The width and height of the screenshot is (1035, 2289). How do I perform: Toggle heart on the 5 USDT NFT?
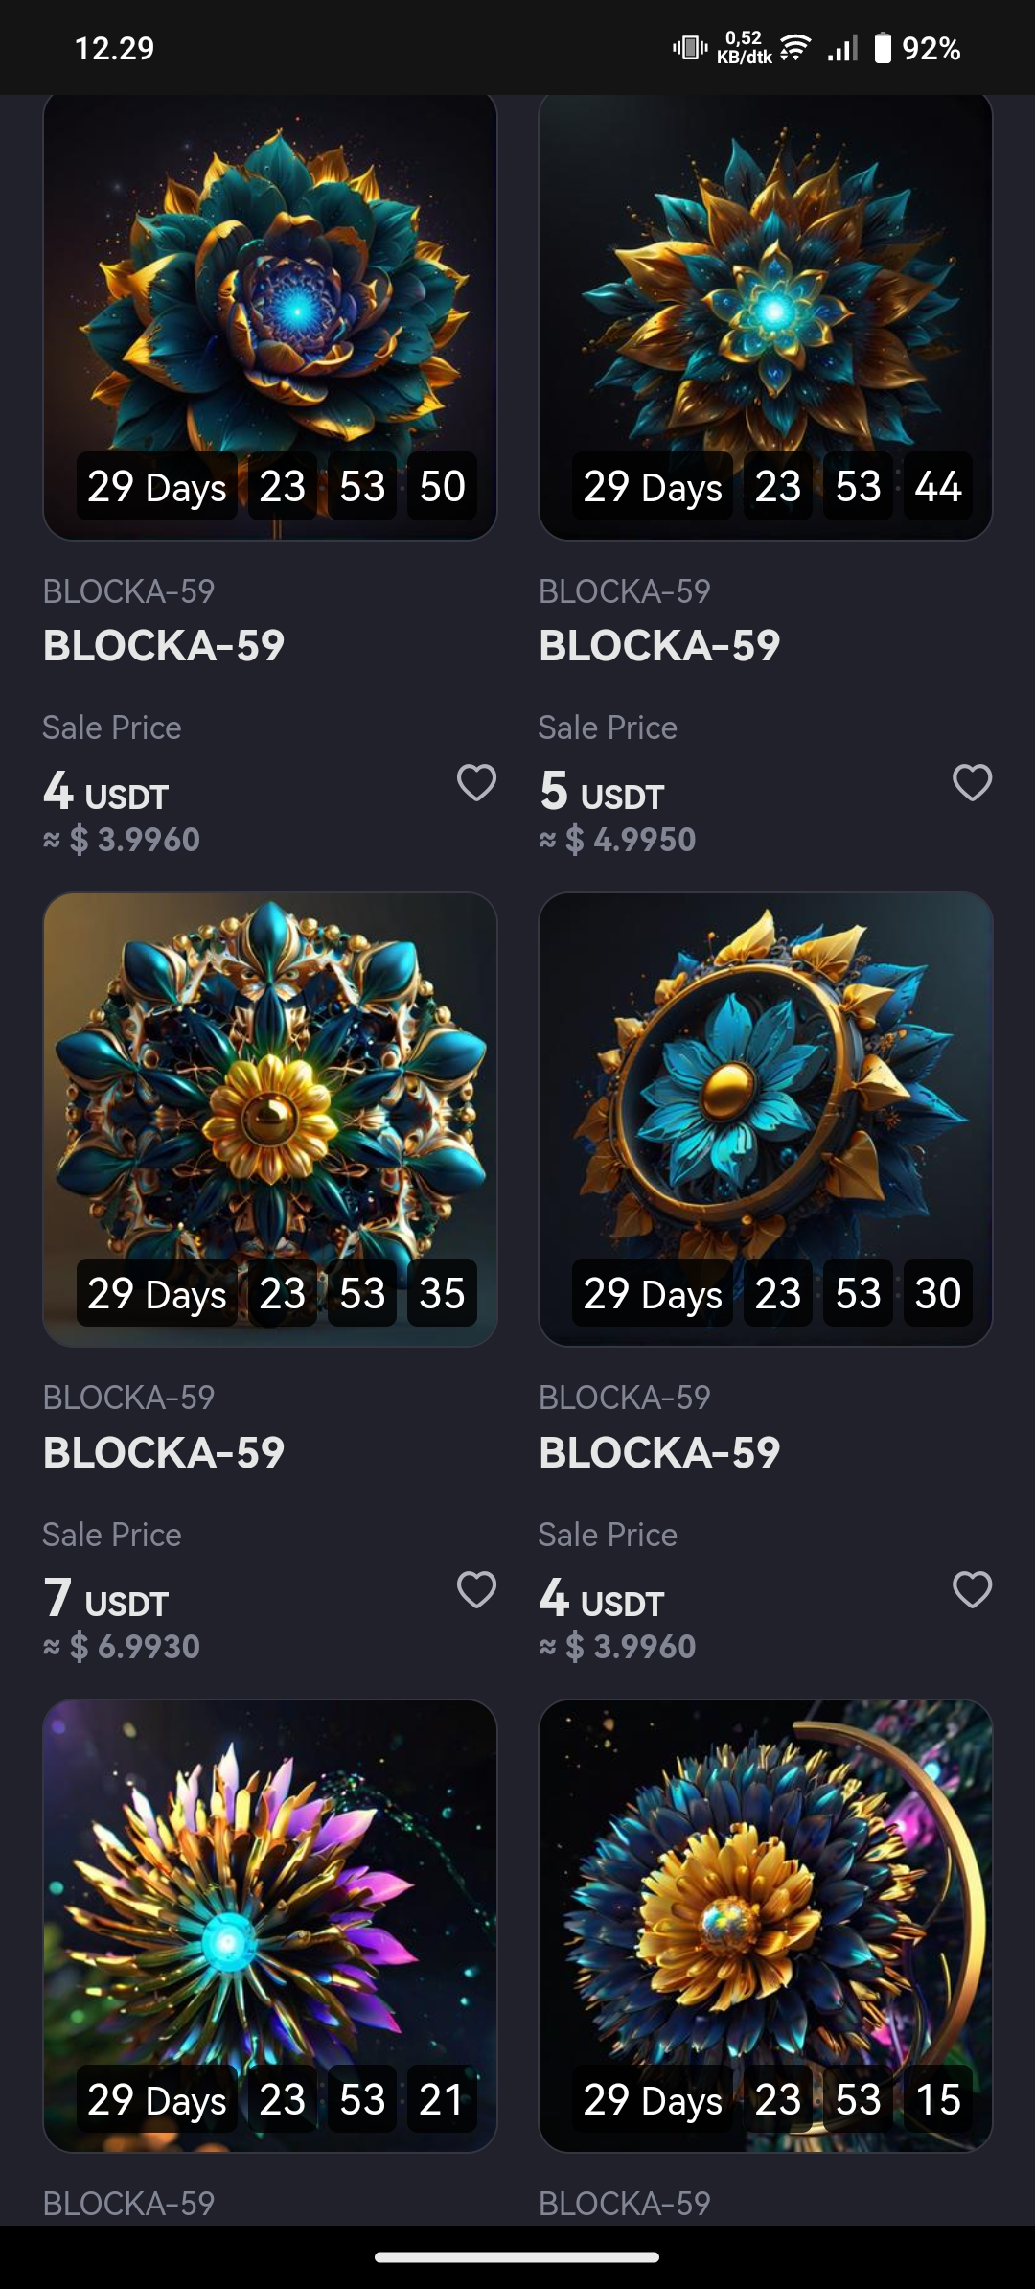972,782
